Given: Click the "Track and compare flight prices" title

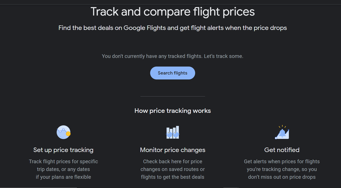Looking at the screenshot, I should [x=172, y=11].
